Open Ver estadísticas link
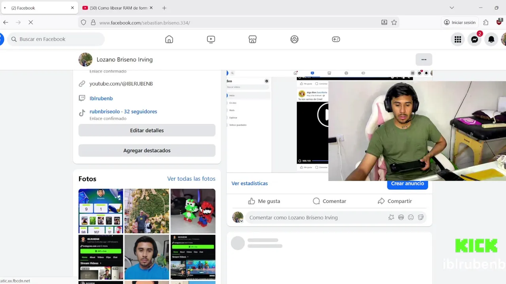The width and height of the screenshot is (506, 284). point(249,183)
